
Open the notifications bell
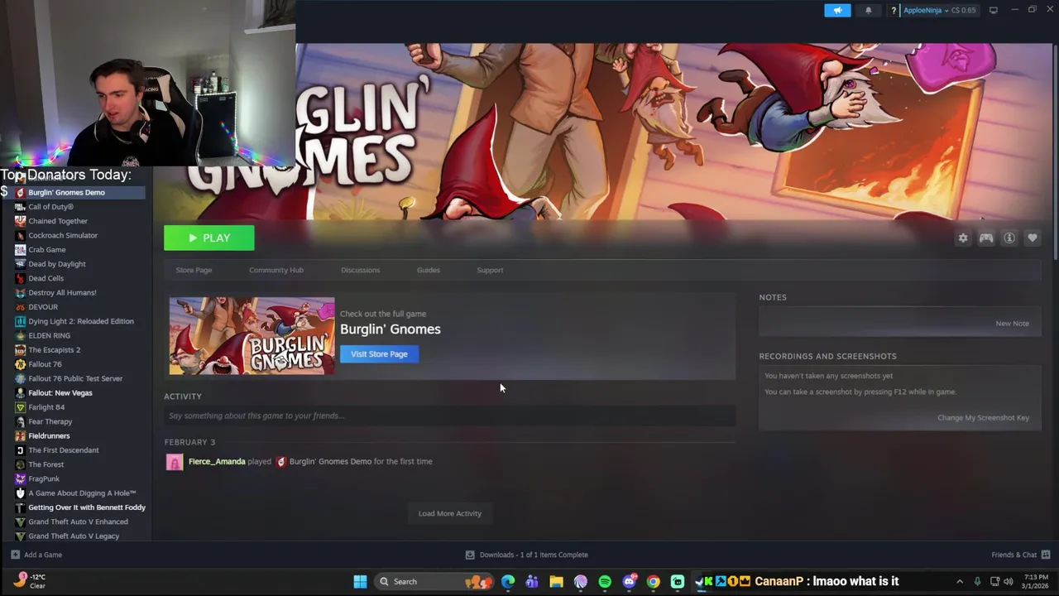tap(868, 10)
